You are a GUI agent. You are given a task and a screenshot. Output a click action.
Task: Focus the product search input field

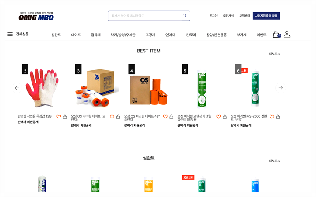click(145, 16)
